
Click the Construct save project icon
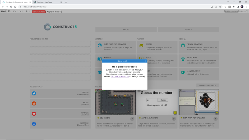pyautogui.click(x=9, y=11)
